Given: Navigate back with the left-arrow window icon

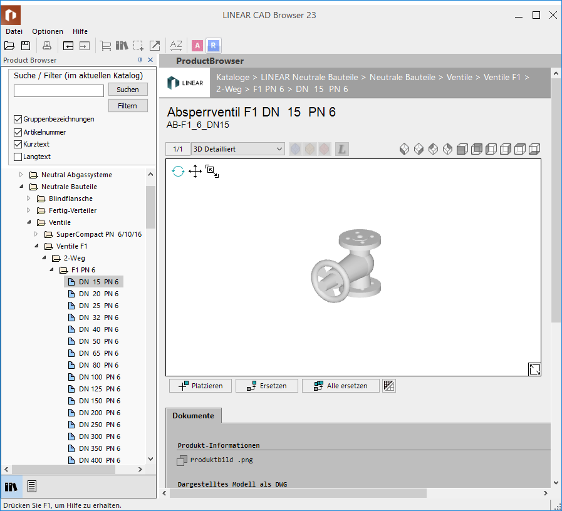Looking at the screenshot, I should point(68,46).
